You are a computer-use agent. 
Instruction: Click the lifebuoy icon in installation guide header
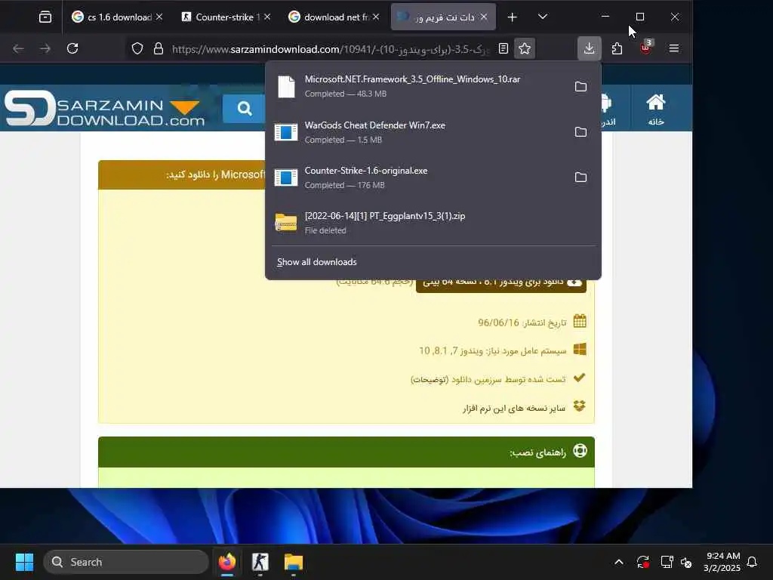pyautogui.click(x=581, y=451)
